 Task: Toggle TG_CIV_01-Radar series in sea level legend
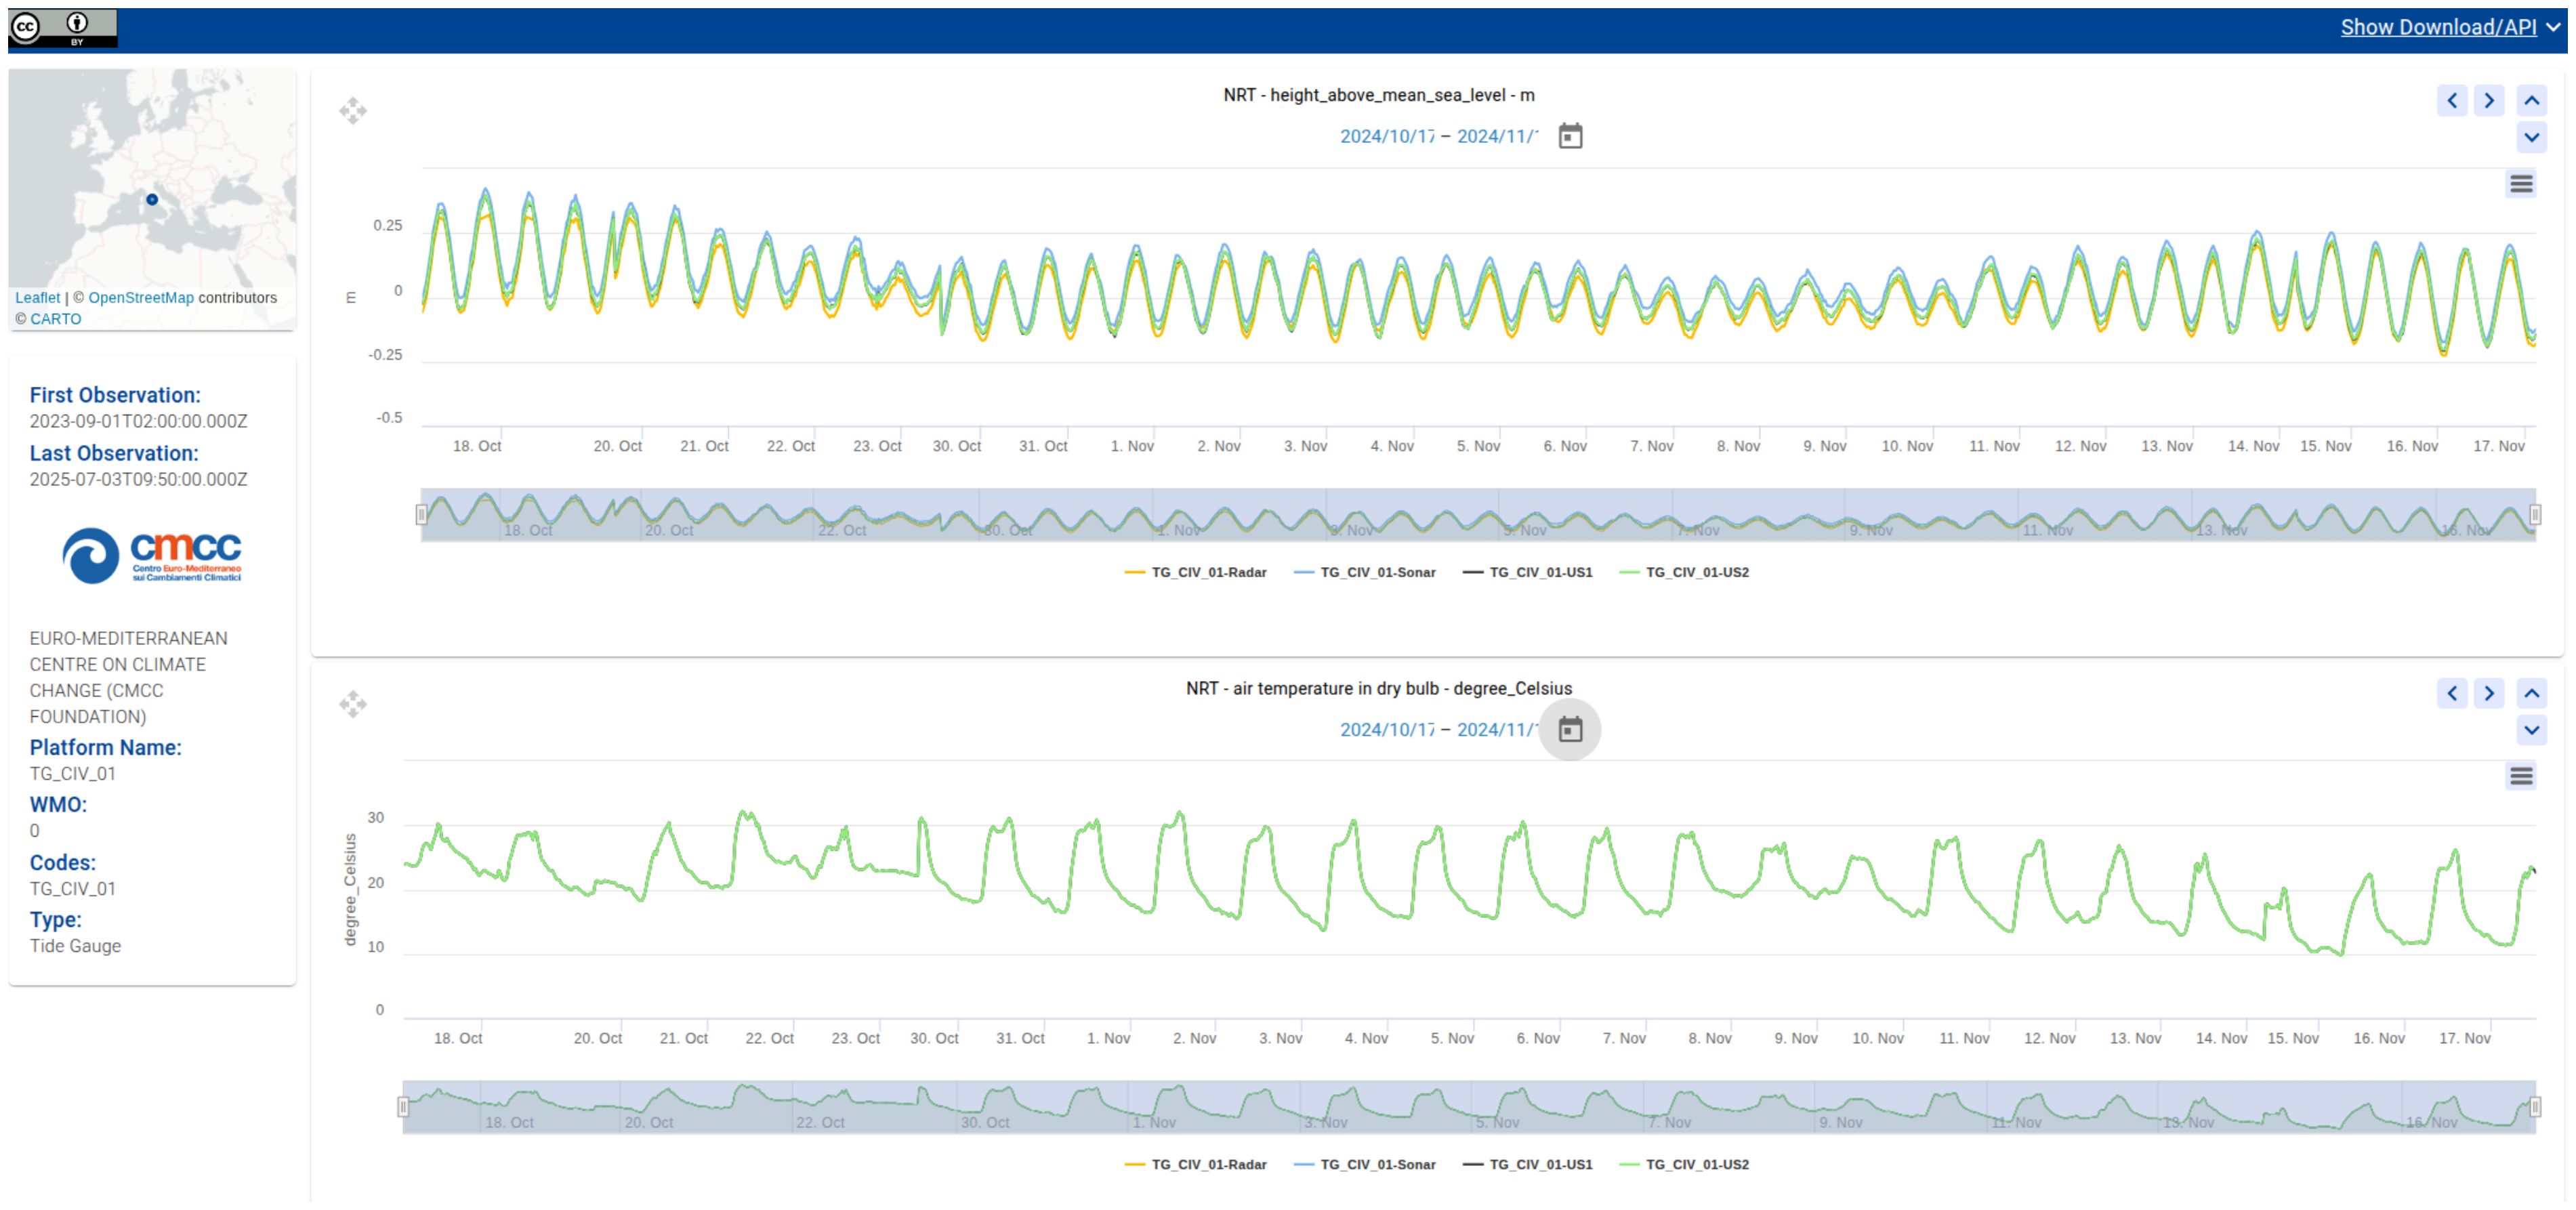tap(1196, 572)
